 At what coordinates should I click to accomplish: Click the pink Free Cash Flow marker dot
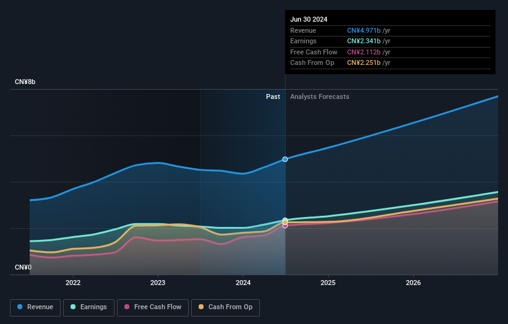pyautogui.click(x=285, y=226)
